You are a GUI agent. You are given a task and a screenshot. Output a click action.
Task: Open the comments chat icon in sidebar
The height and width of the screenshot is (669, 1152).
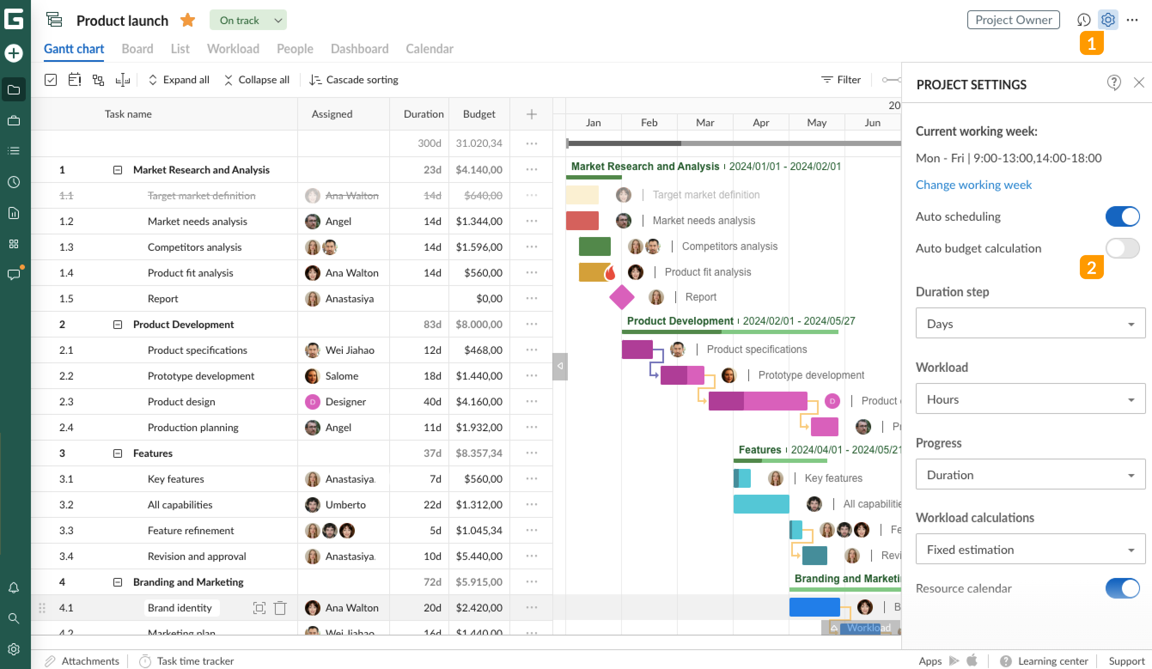(x=14, y=274)
